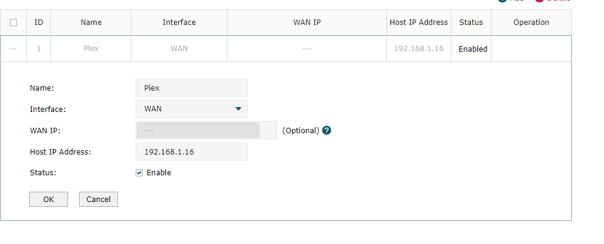This screenshot has width=604, height=244.
Task: Edit the Host IP Address field
Action: pyautogui.click(x=192, y=152)
